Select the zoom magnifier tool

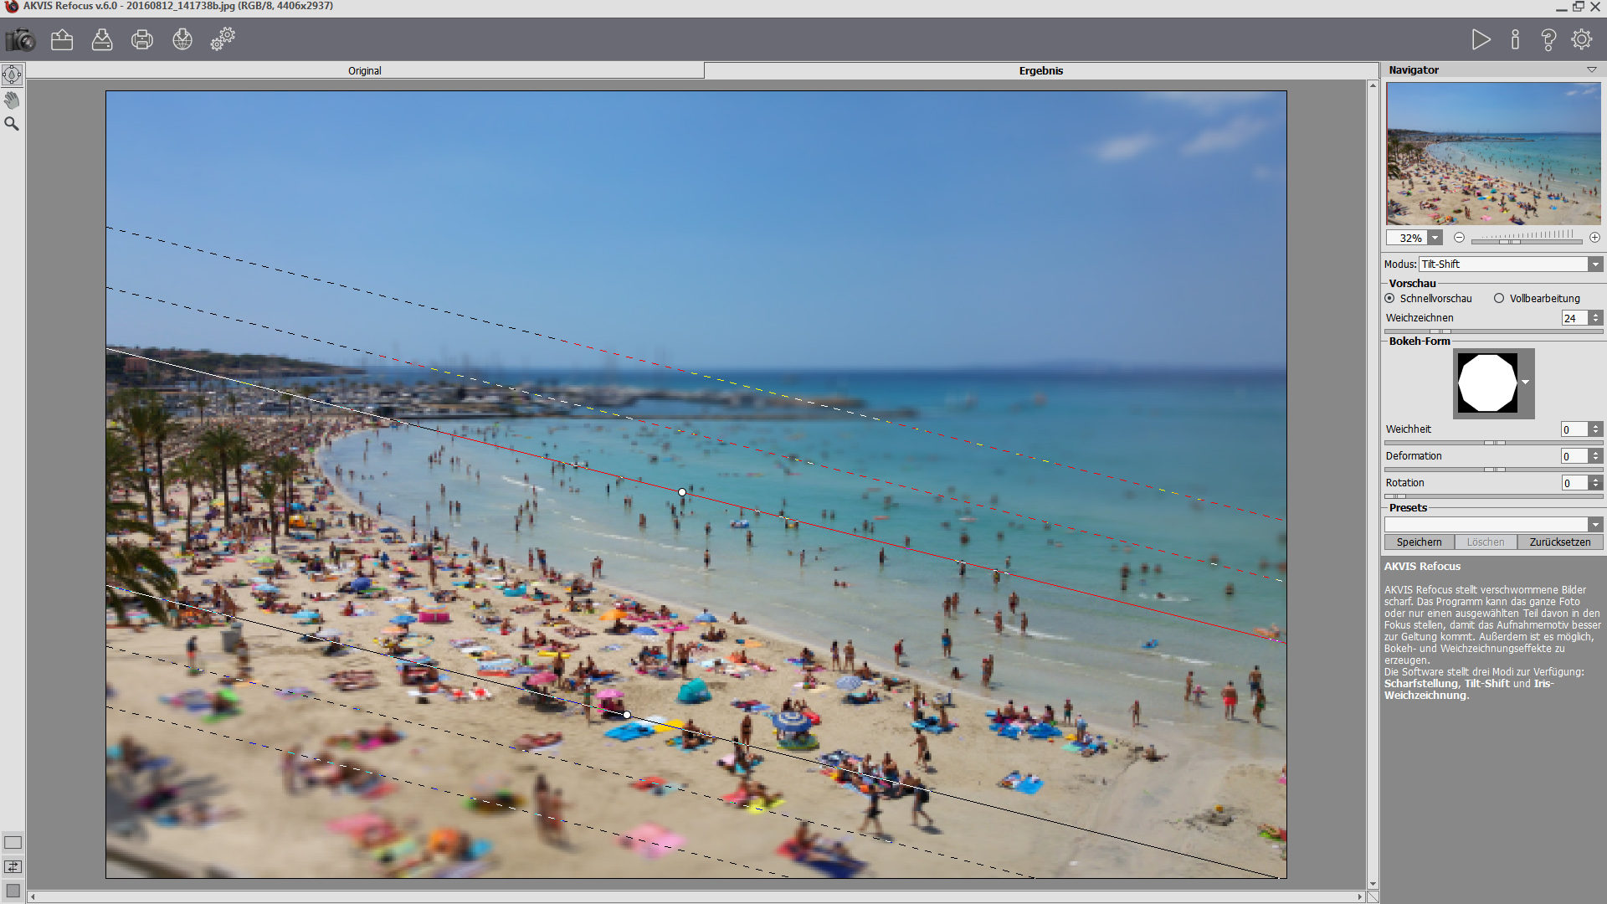pos(12,124)
